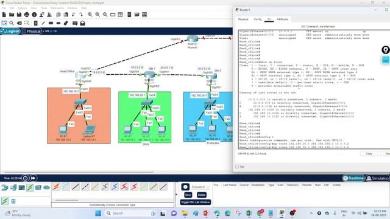Click the Fast Forward Time button
Screen dimensions: 390x219
click(33, 178)
